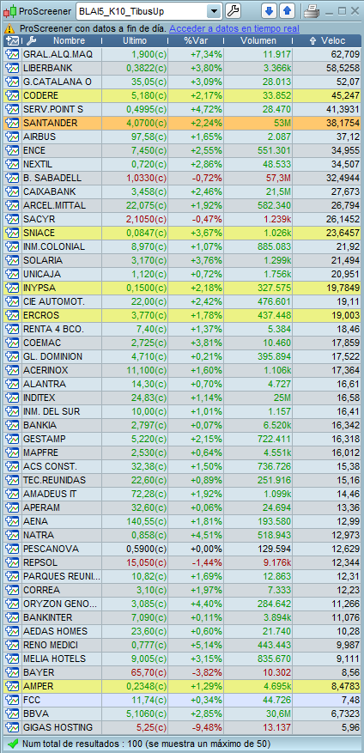Open chart icon for AIRBUS

(x=11, y=137)
